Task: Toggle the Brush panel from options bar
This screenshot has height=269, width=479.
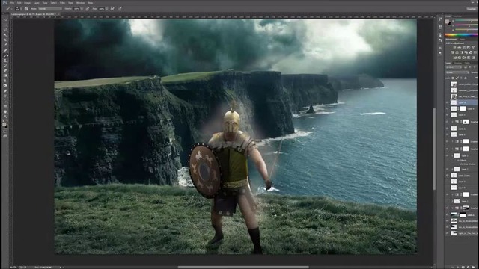Action: (x=26, y=9)
